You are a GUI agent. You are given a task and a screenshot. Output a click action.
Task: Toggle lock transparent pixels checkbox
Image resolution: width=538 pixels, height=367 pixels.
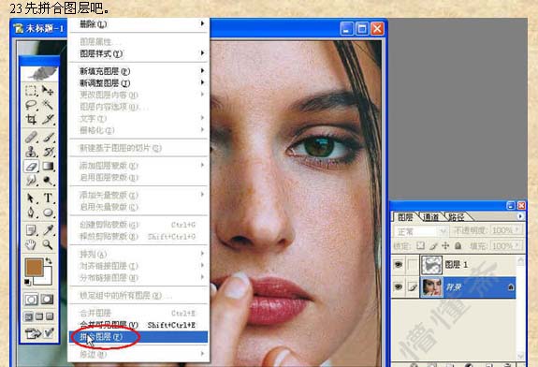(420, 246)
